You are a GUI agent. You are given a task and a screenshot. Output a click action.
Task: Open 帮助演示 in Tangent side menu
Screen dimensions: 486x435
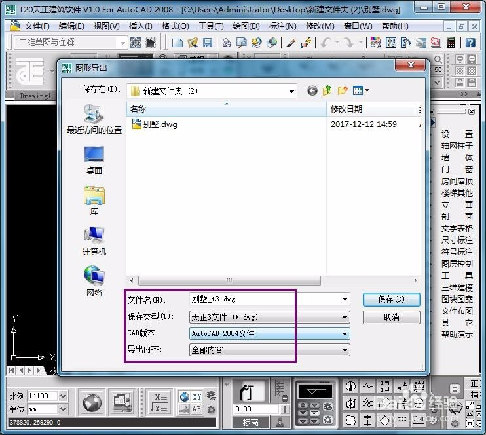tap(457, 335)
